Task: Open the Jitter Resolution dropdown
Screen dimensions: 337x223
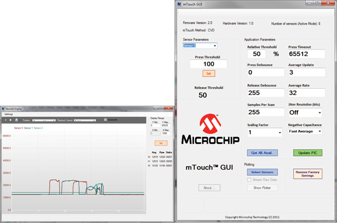Action: point(305,112)
